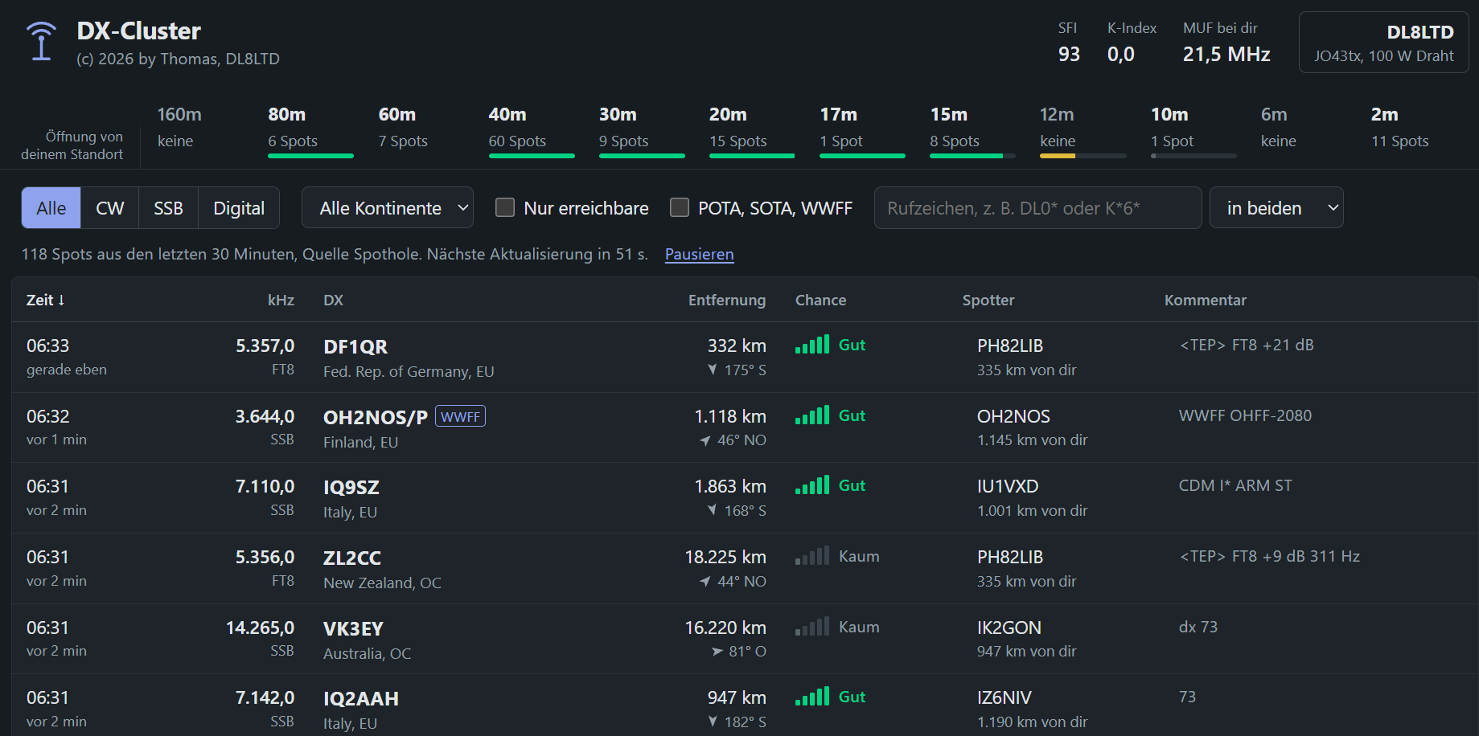Viewport: 1479px width, 736px height.
Task: Click the WWFF badge next to OH2NOS/P
Action: pyautogui.click(x=460, y=416)
